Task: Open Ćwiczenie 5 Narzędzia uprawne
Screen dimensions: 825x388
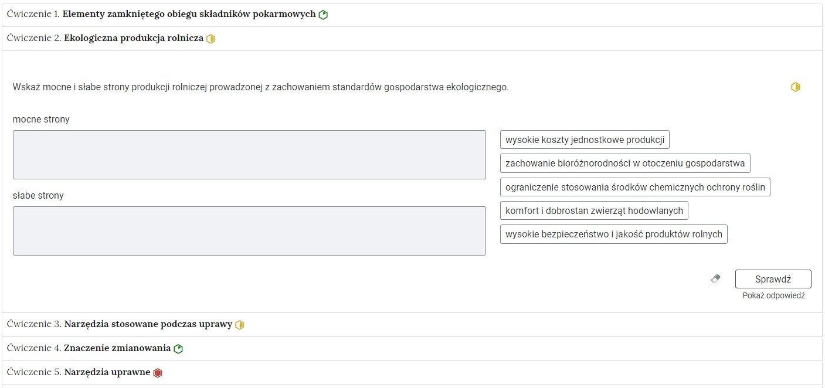Action: pyautogui.click(x=412, y=373)
